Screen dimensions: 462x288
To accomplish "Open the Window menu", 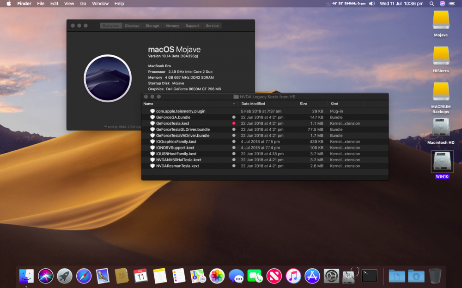I will 100,4.
